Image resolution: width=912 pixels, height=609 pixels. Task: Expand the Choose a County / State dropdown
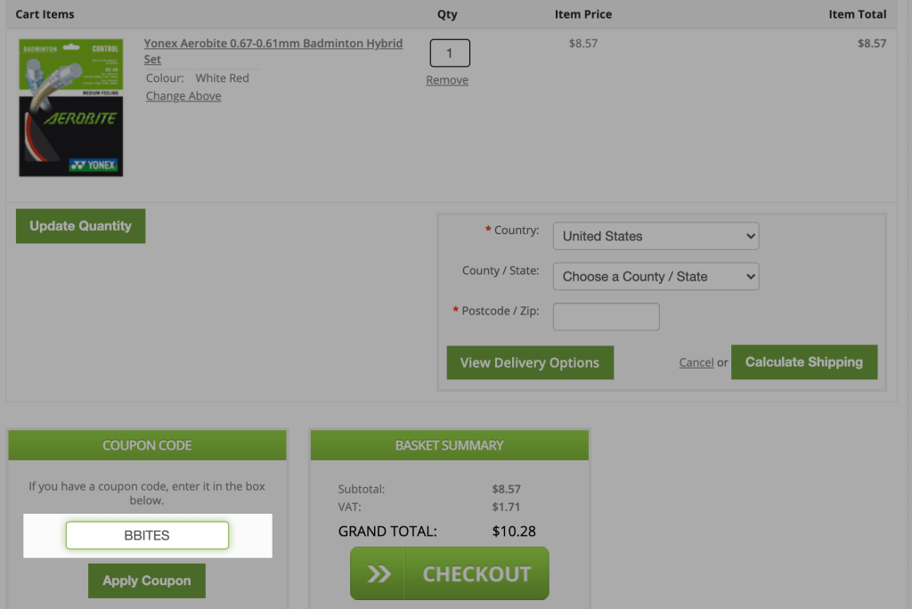coord(655,276)
